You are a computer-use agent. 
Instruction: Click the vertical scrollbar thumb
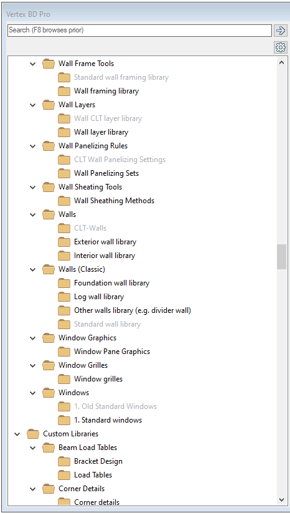[x=281, y=257]
